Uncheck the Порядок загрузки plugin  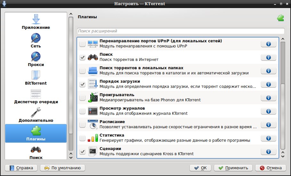[82, 84]
